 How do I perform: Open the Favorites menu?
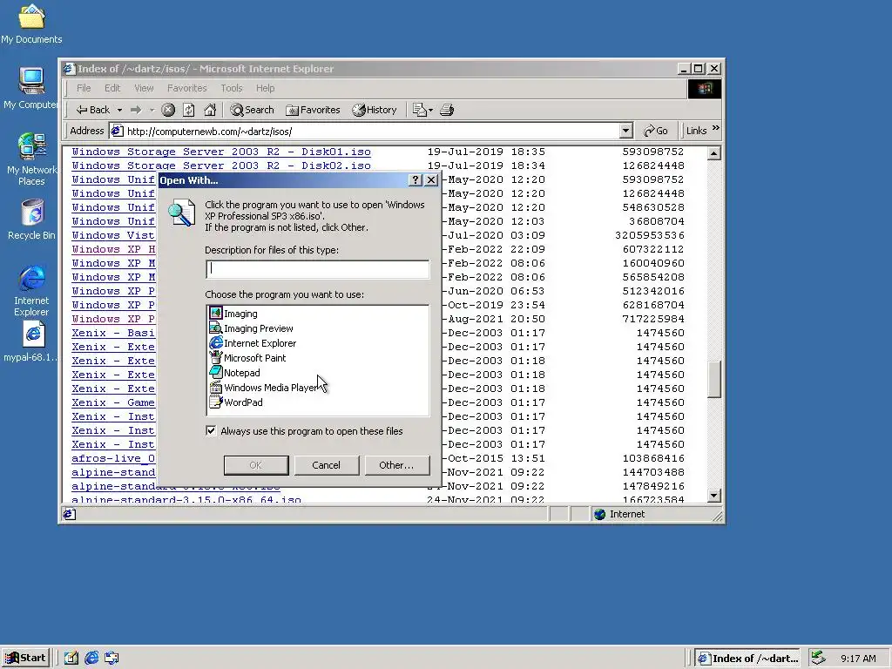click(186, 88)
